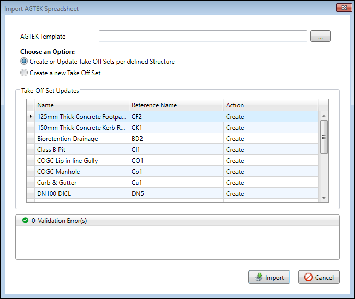355x299 pixels.
Task: Select Create or Update Take Off Sets option
Action: tap(24, 62)
